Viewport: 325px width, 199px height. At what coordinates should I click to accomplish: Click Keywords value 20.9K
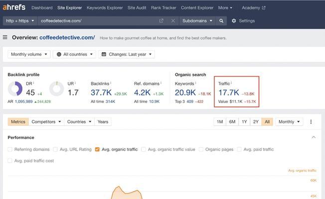tap(185, 93)
